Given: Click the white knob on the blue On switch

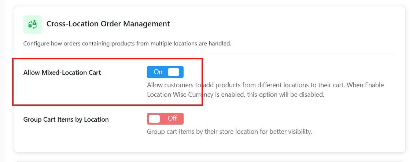Looking at the screenshot, I should [x=173, y=72].
